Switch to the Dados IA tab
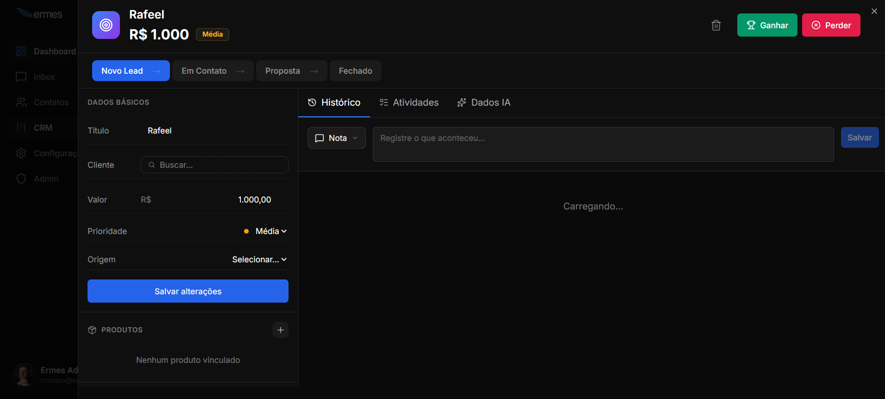Image resolution: width=885 pixels, height=399 pixels. pos(483,102)
